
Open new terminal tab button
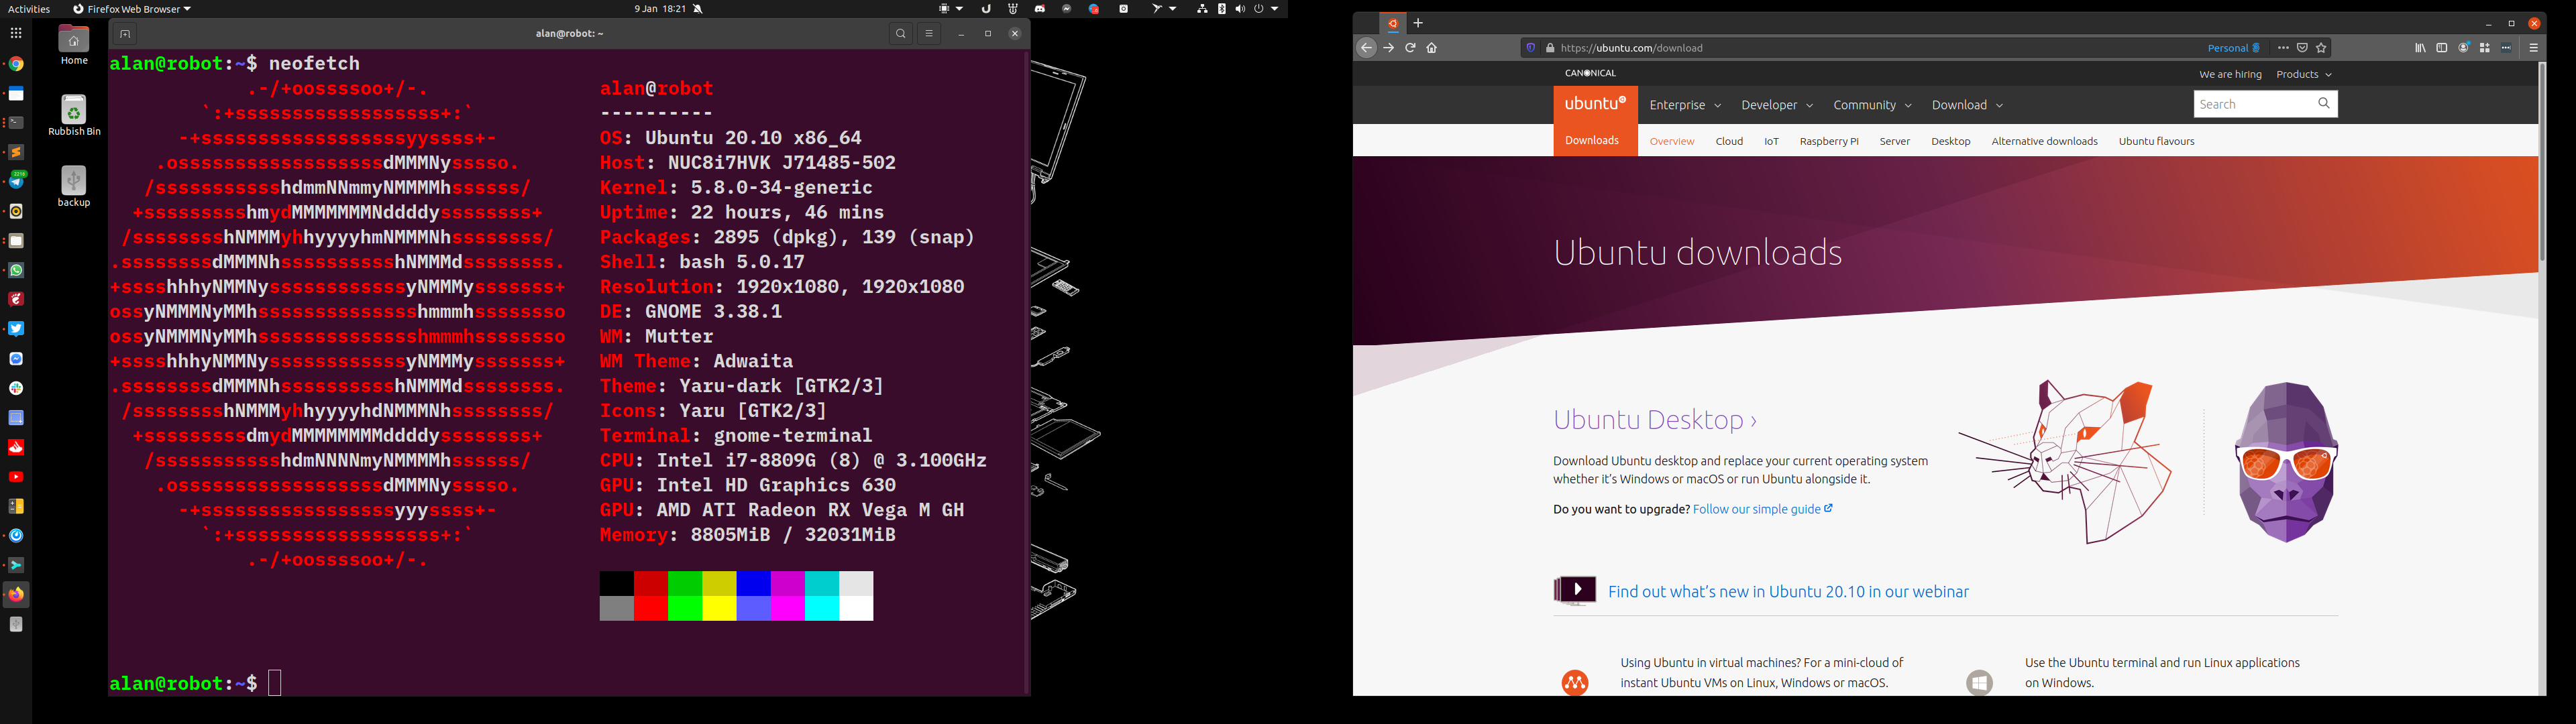(125, 34)
